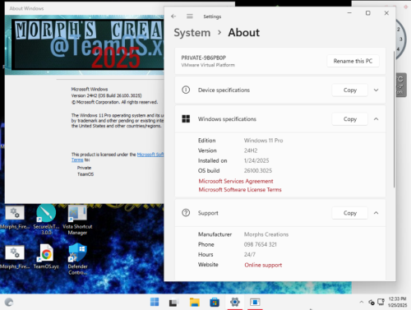The height and width of the screenshot is (310, 411).
Task: Click the System breadcrumb
Action: 192,33
